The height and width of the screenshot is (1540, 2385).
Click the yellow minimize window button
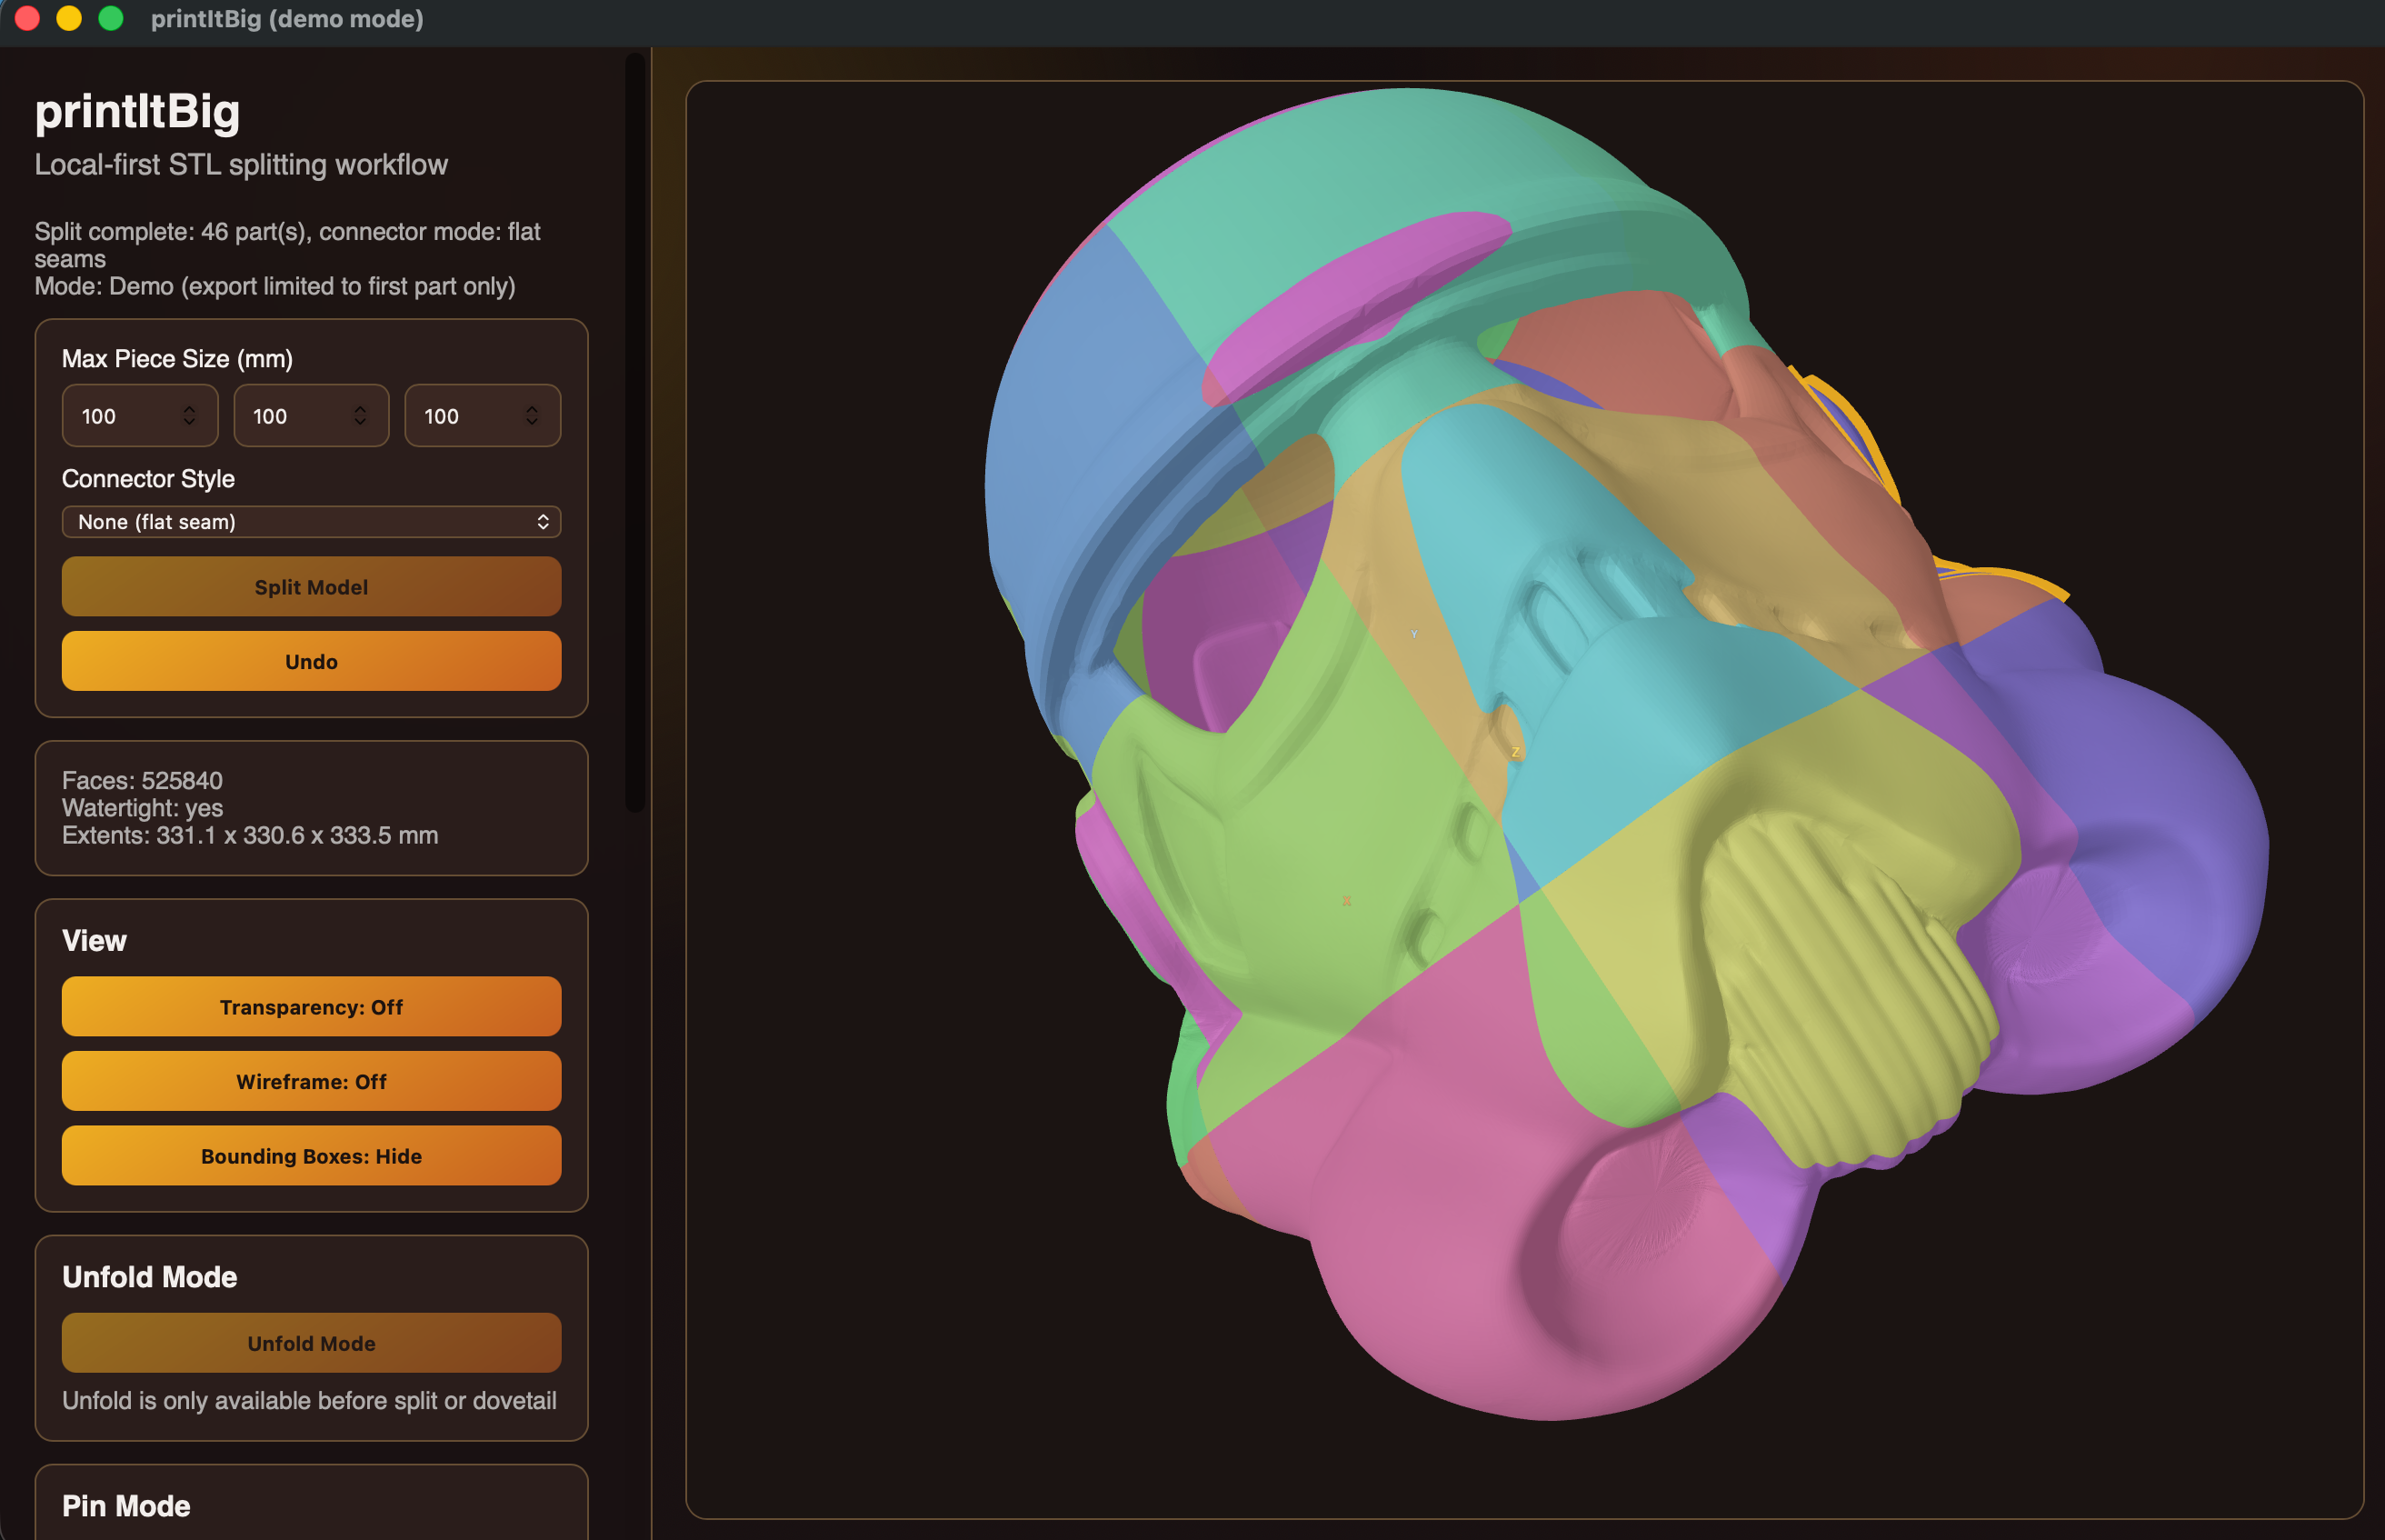[x=69, y=18]
